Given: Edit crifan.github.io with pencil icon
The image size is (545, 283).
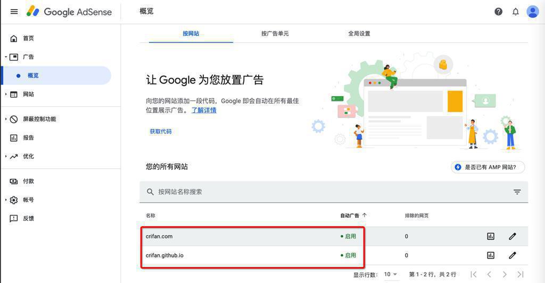Looking at the screenshot, I should (513, 255).
